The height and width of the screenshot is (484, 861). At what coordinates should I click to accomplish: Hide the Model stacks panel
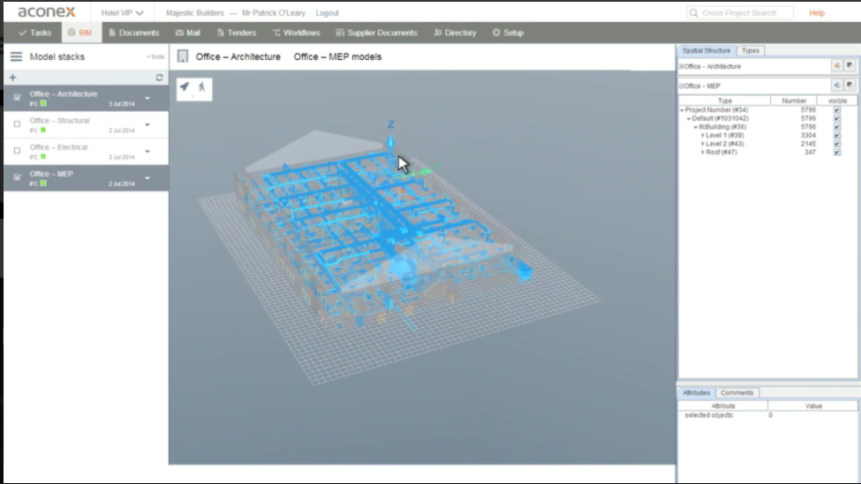coord(155,56)
